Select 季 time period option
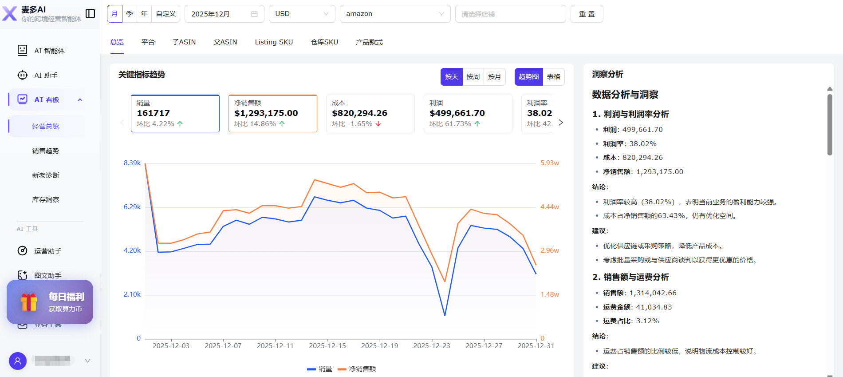The height and width of the screenshot is (377, 843). (x=130, y=14)
